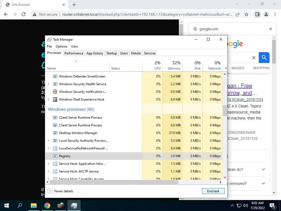Open taskbar search magnifier
The width and height of the screenshot is (281, 211).
pos(20,206)
